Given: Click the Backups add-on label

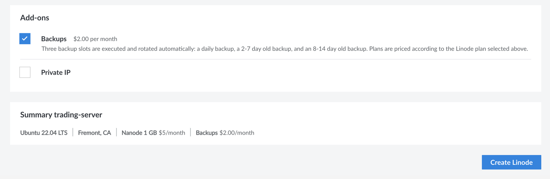Looking at the screenshot, I should click(54, 39).
